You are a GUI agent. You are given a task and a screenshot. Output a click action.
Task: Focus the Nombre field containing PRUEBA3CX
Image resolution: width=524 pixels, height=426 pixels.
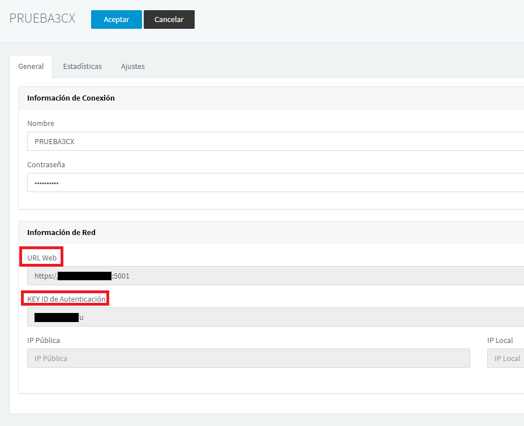[x=276, y=141]
